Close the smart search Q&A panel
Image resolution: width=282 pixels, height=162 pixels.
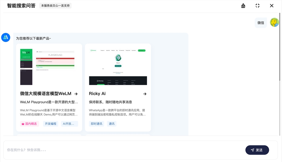[x=272, y=6]
